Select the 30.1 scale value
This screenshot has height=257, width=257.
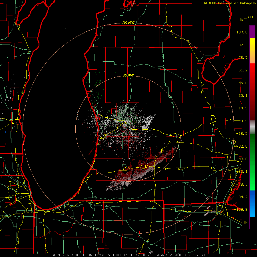click(243, 96)
